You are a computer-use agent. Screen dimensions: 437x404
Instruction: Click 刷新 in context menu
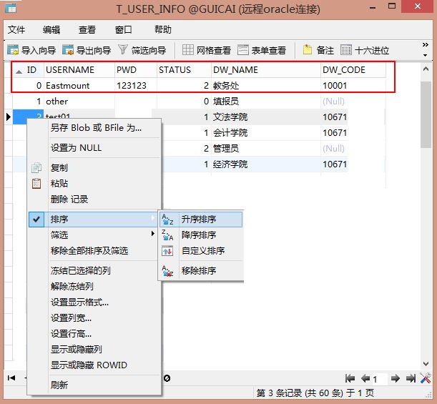[x=59, y=385]
